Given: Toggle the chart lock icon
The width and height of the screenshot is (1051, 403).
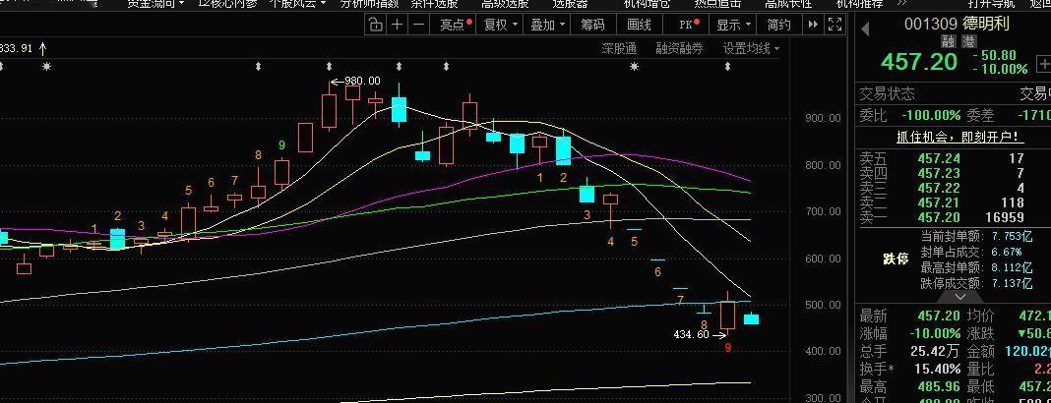Looking at the screenshot, I should [375, 25].
